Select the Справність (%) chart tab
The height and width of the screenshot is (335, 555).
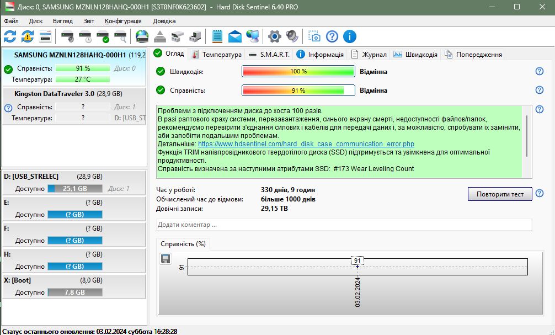(x=183, y=244)
